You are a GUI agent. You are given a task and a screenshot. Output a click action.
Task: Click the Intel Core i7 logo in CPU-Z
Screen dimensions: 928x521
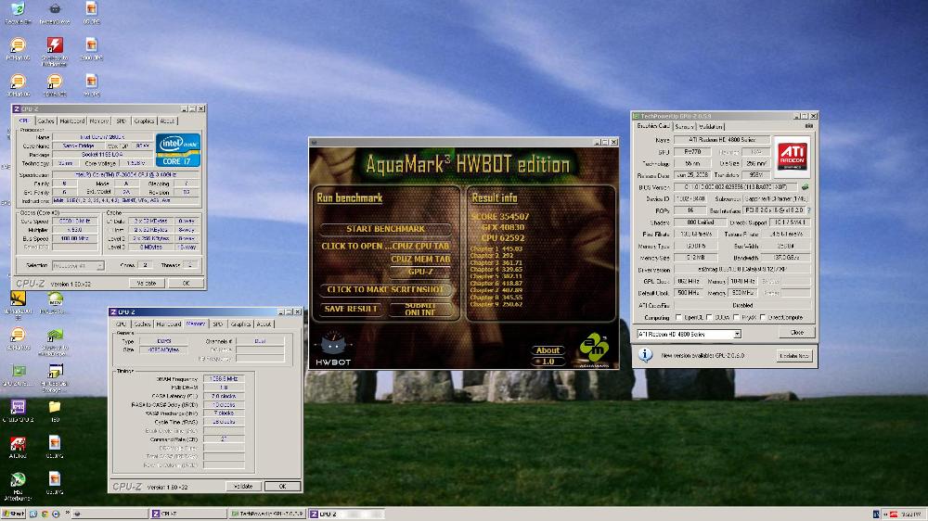tap(177, 149)
